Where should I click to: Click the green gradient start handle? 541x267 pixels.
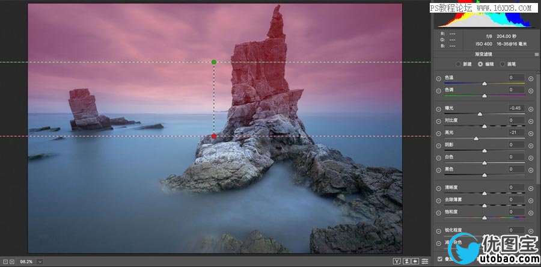click(x=214, y=62)
